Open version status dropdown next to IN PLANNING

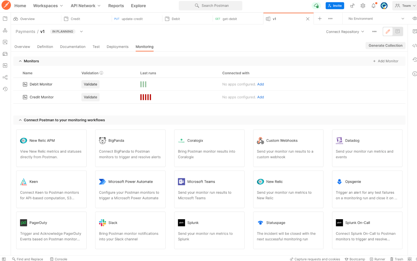point(81,32)
